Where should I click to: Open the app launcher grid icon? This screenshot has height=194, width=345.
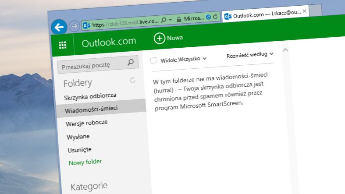point(63,45)
